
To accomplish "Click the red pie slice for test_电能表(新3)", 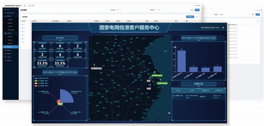I will point(59,101).
